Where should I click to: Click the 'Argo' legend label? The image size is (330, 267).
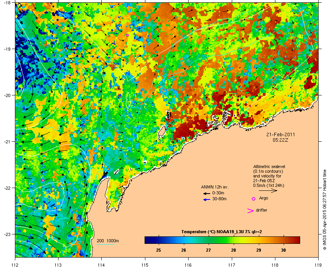point(264,198)
